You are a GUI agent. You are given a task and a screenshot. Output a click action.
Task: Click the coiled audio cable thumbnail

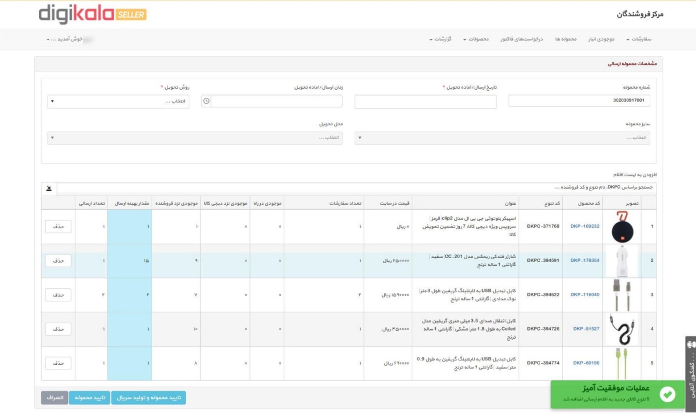(622, 329)
